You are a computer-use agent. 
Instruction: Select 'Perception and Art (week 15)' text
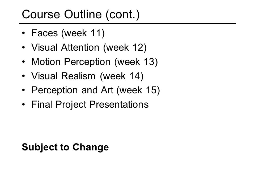tap(96, 90)
